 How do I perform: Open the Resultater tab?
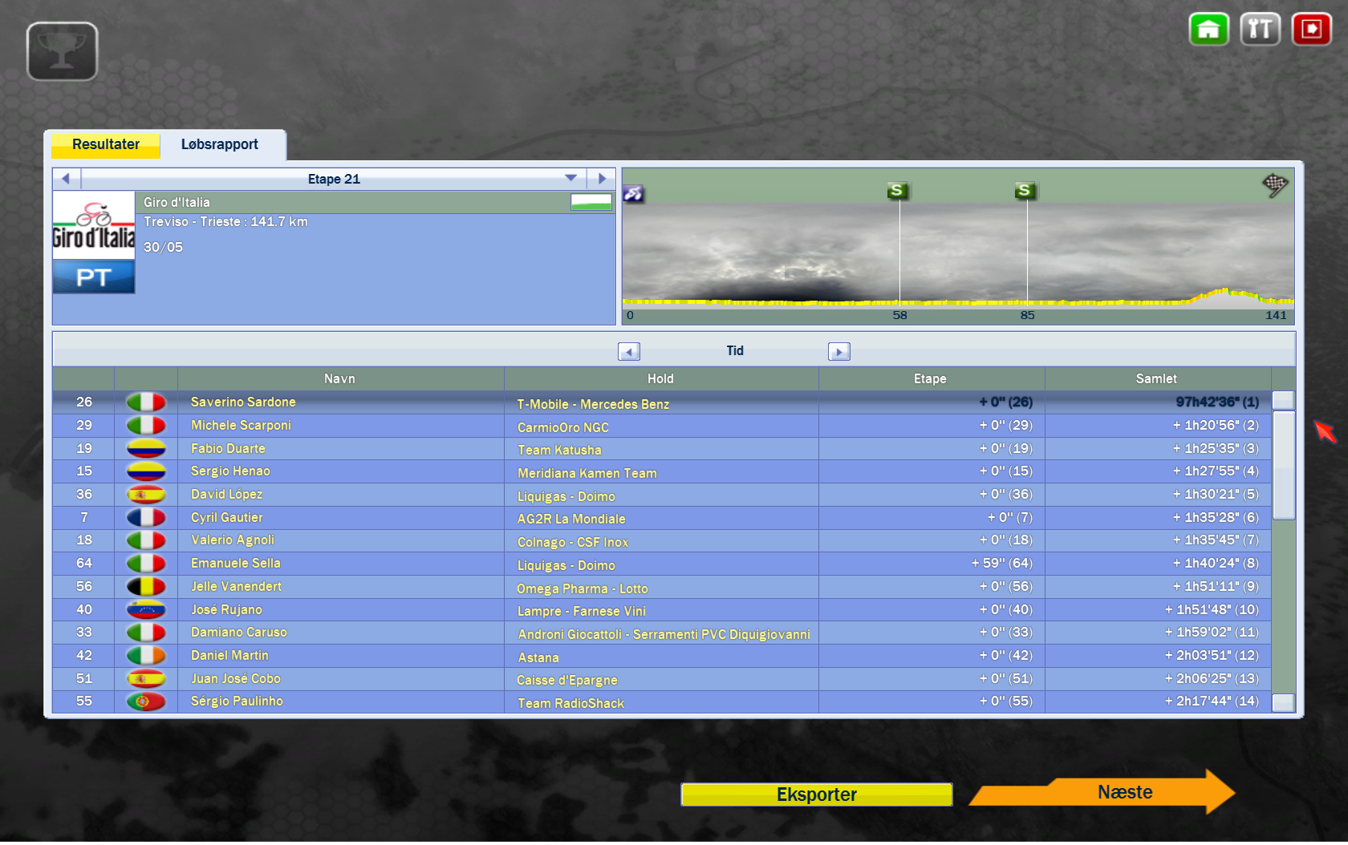(x=106, y=144)
